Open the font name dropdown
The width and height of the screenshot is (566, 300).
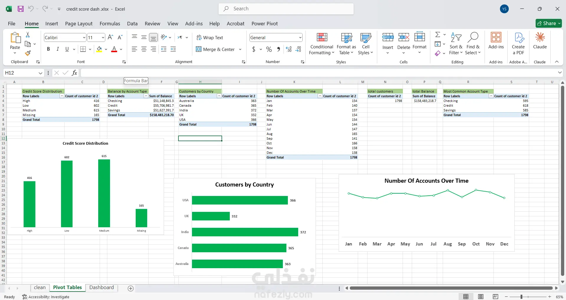84,37
